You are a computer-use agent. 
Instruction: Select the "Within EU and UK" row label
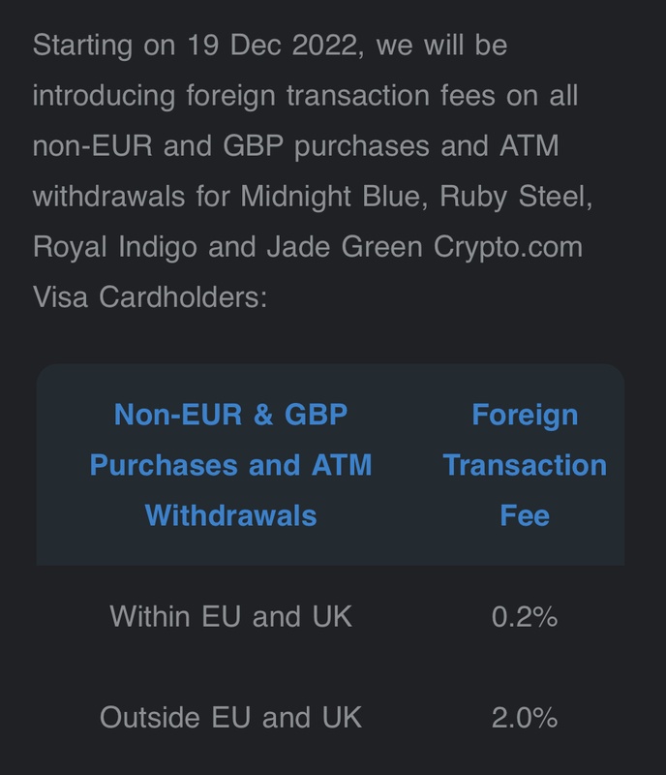point(230,617)
